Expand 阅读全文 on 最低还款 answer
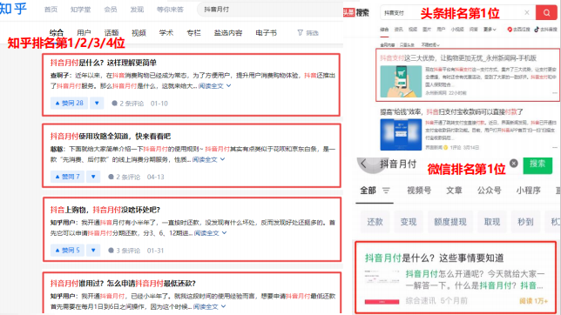561x315 pixels. click(210, 307)
